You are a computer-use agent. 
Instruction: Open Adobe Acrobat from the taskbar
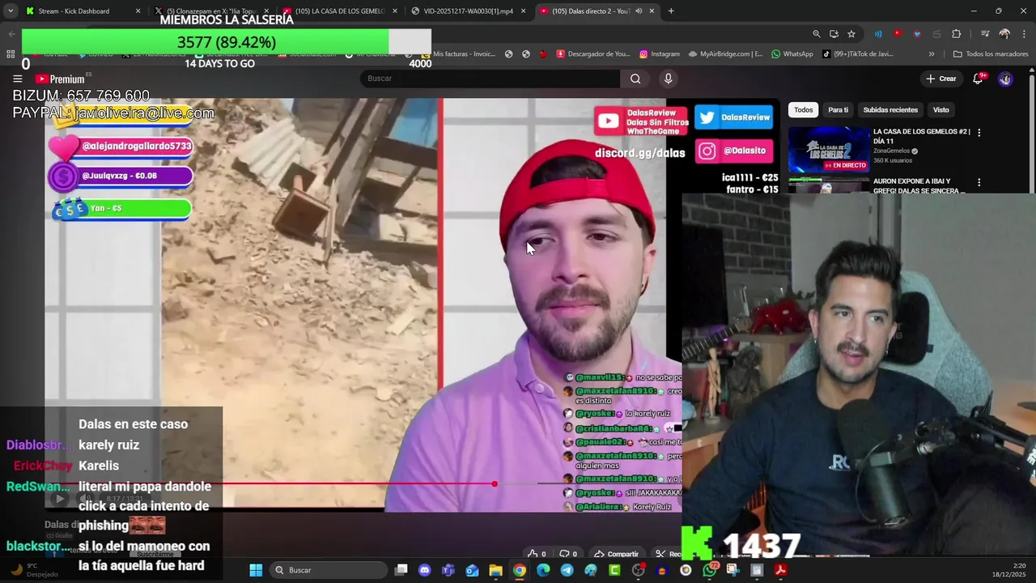pyautogui.click(x=780, y=570)
